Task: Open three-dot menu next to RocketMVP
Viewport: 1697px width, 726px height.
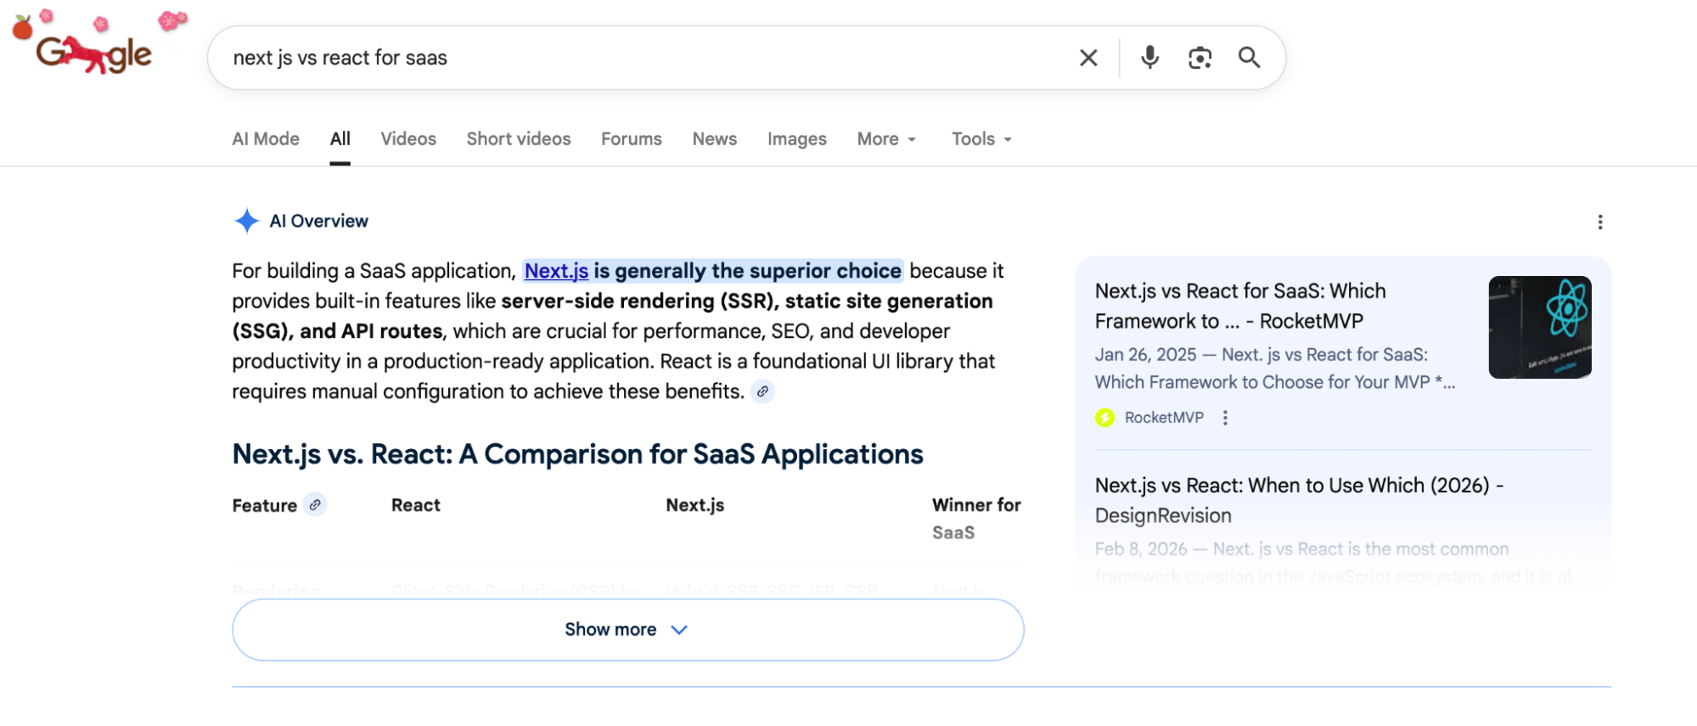Action: coord(1225,418)
